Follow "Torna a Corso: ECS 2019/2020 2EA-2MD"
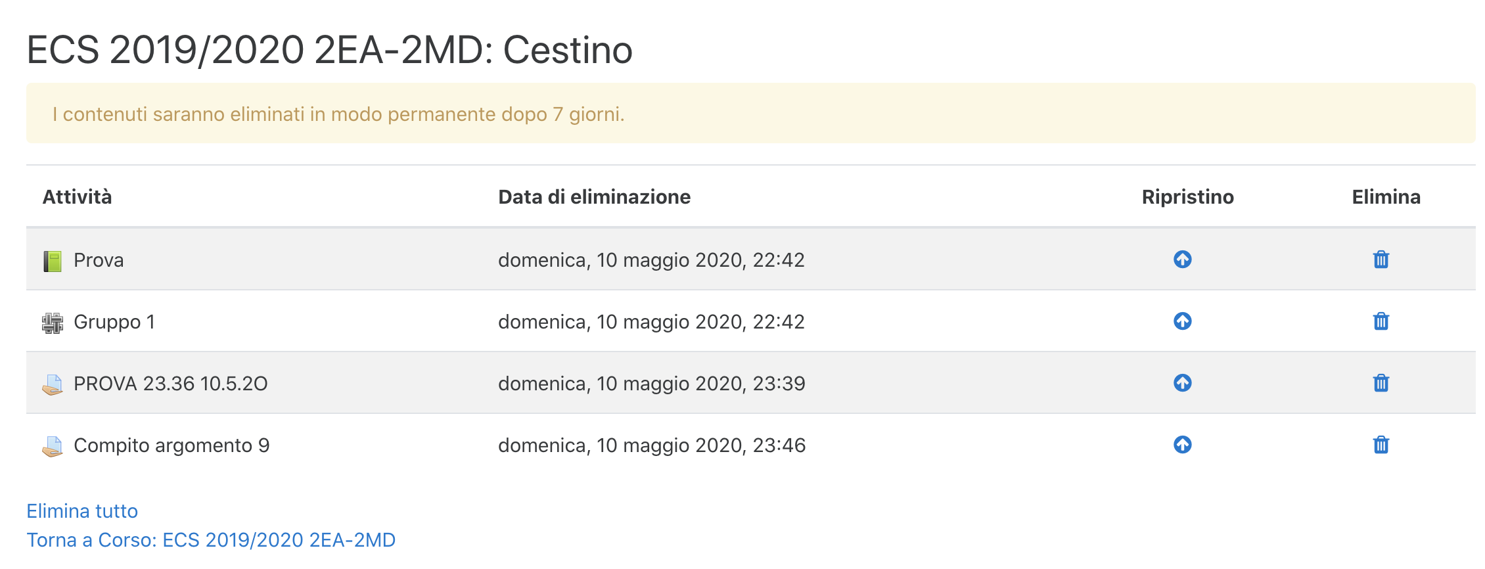 210,541
